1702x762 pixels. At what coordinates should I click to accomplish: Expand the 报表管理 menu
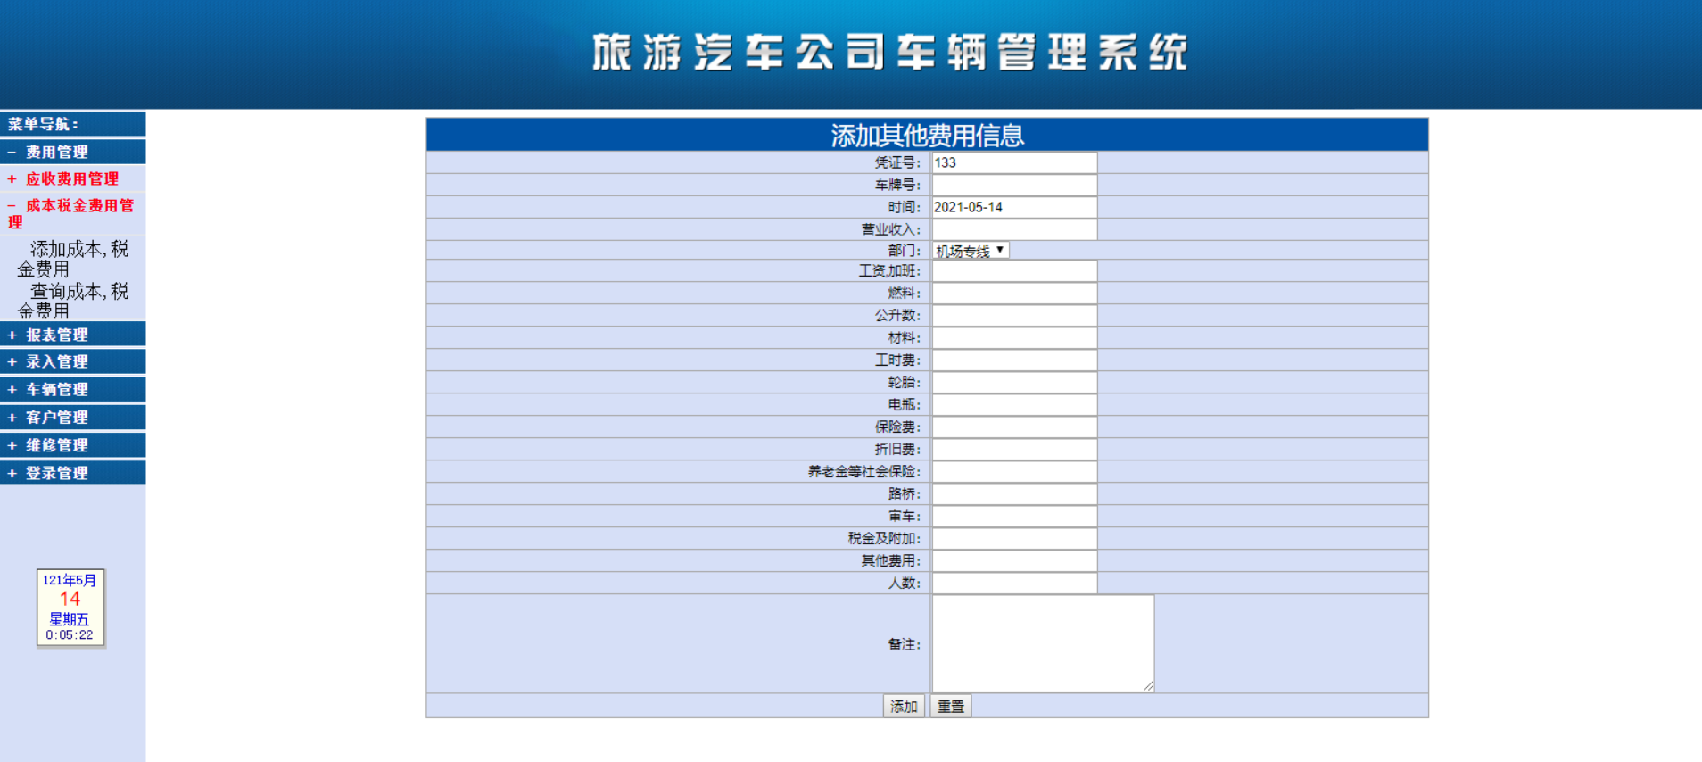[72, 335]
